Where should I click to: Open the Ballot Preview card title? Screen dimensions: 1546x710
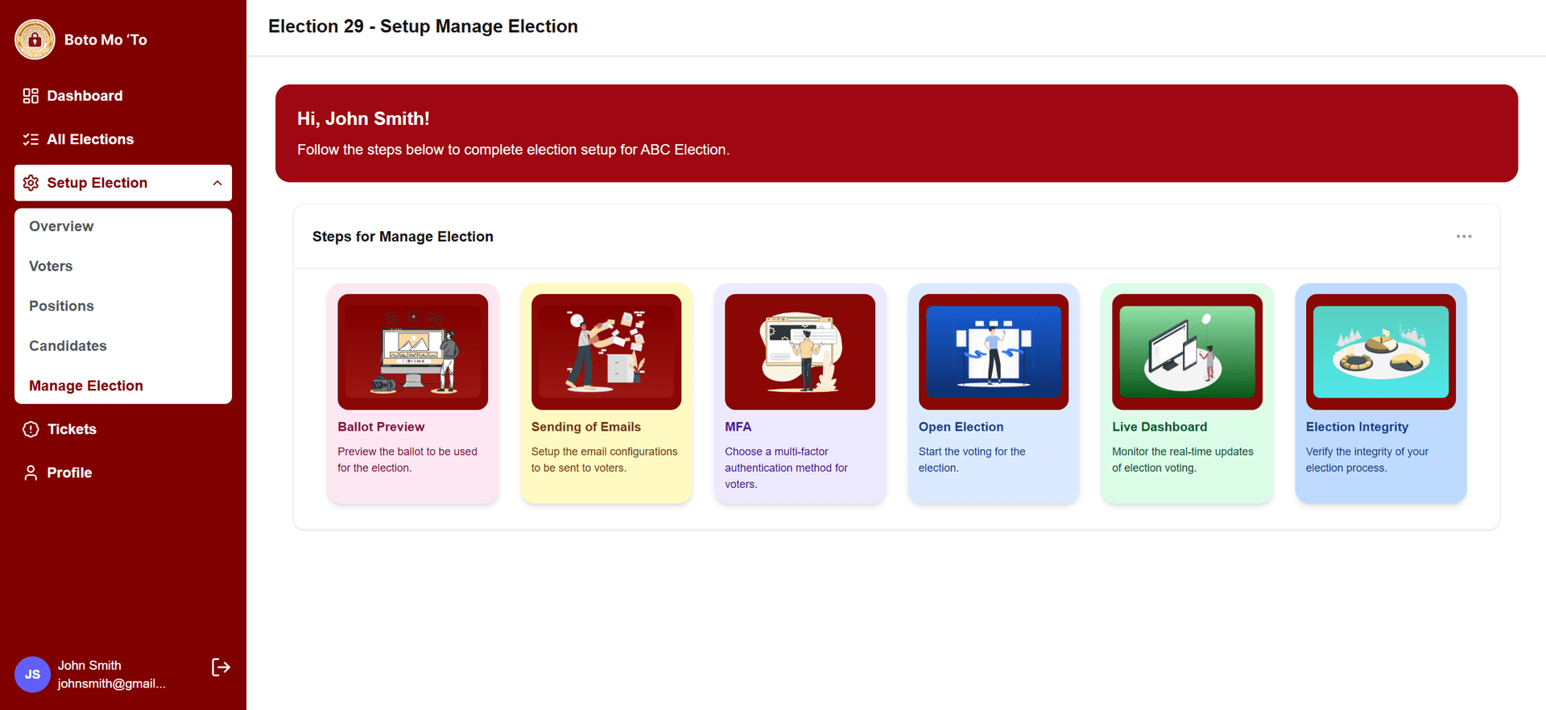pyautogui.click(x=381, y=427)
